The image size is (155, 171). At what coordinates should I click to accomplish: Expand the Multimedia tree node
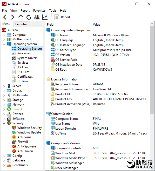(4, 95)
